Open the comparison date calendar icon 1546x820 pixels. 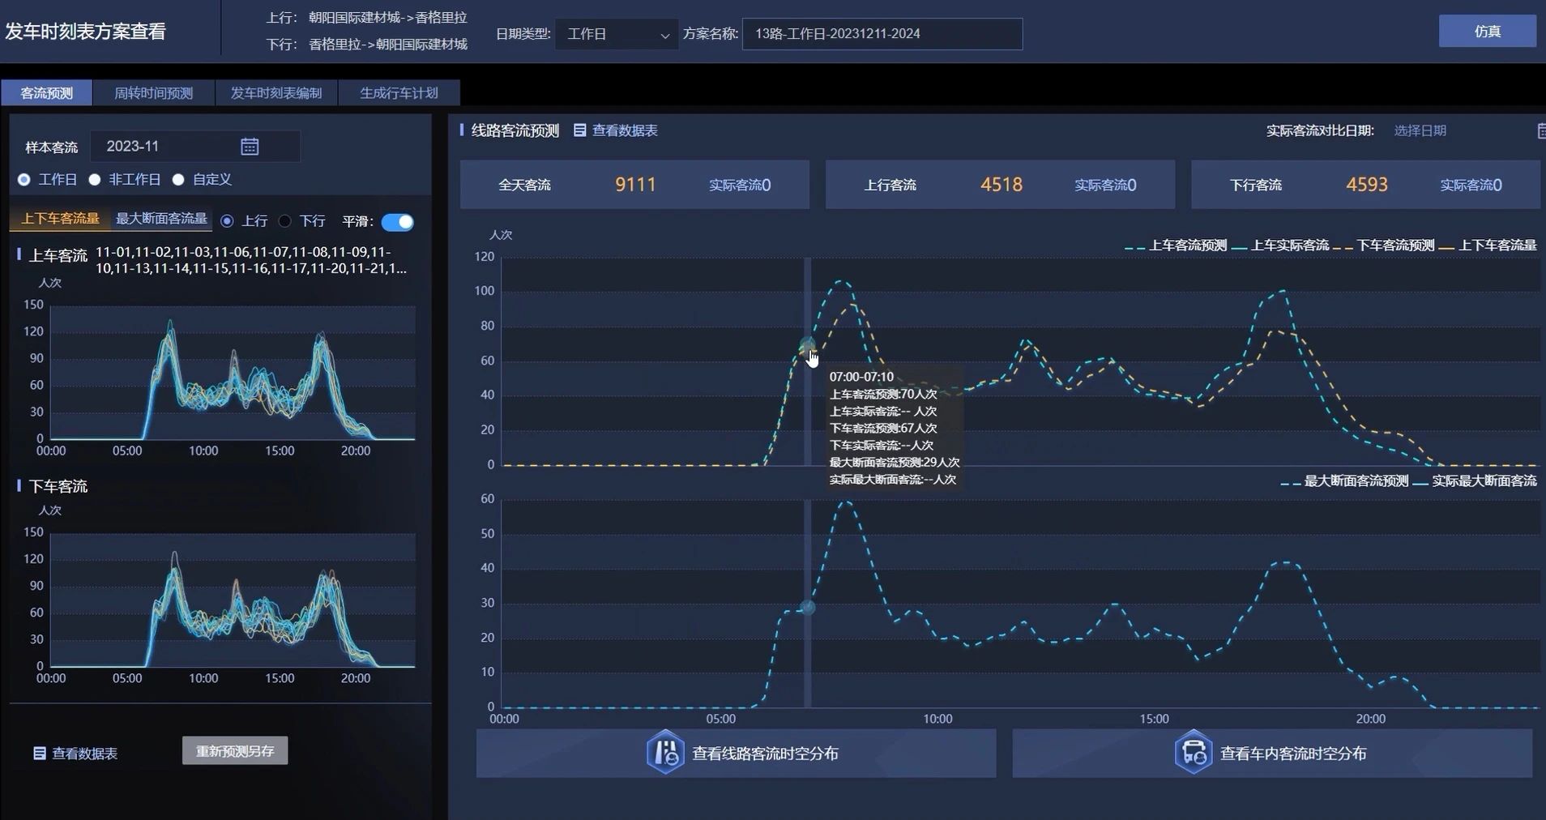point(1540,130)
